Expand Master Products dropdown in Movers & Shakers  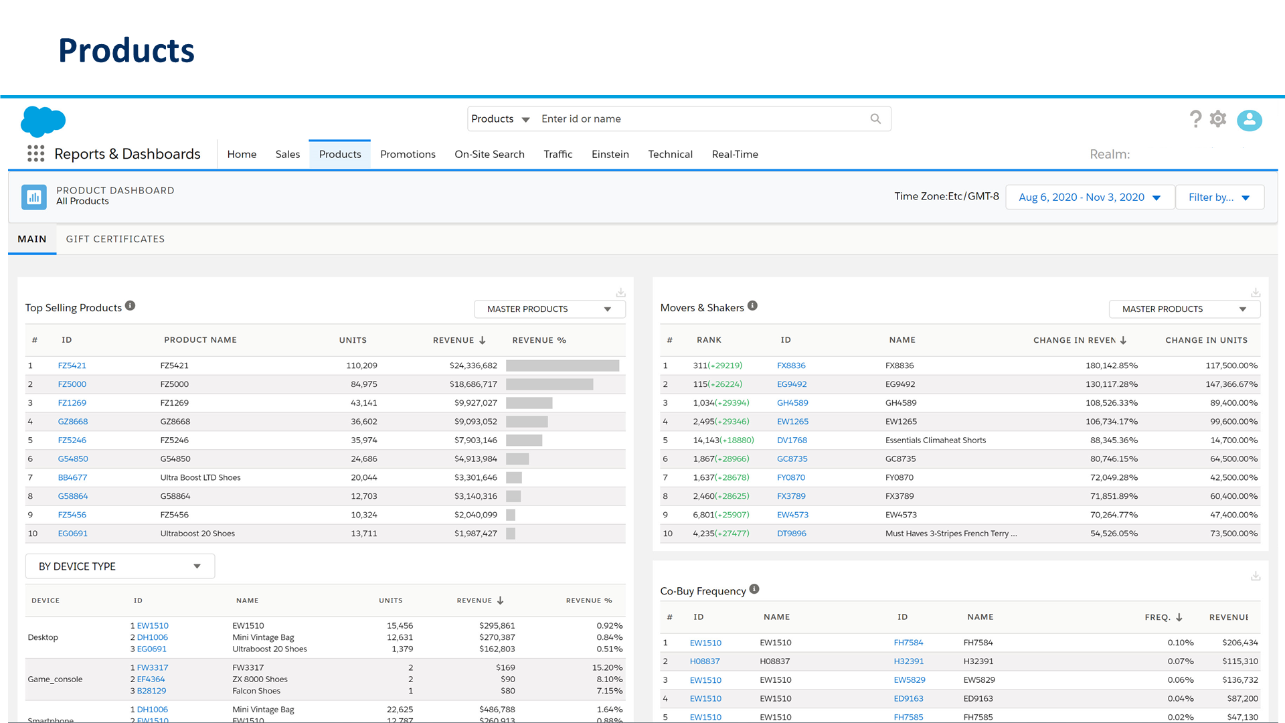(1185, 309)
